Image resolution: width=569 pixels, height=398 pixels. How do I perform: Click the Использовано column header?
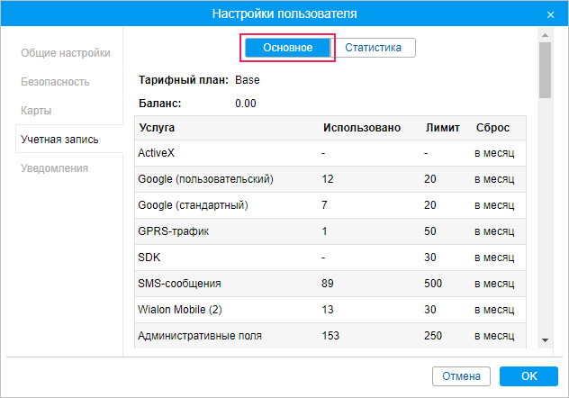point(361,128)
